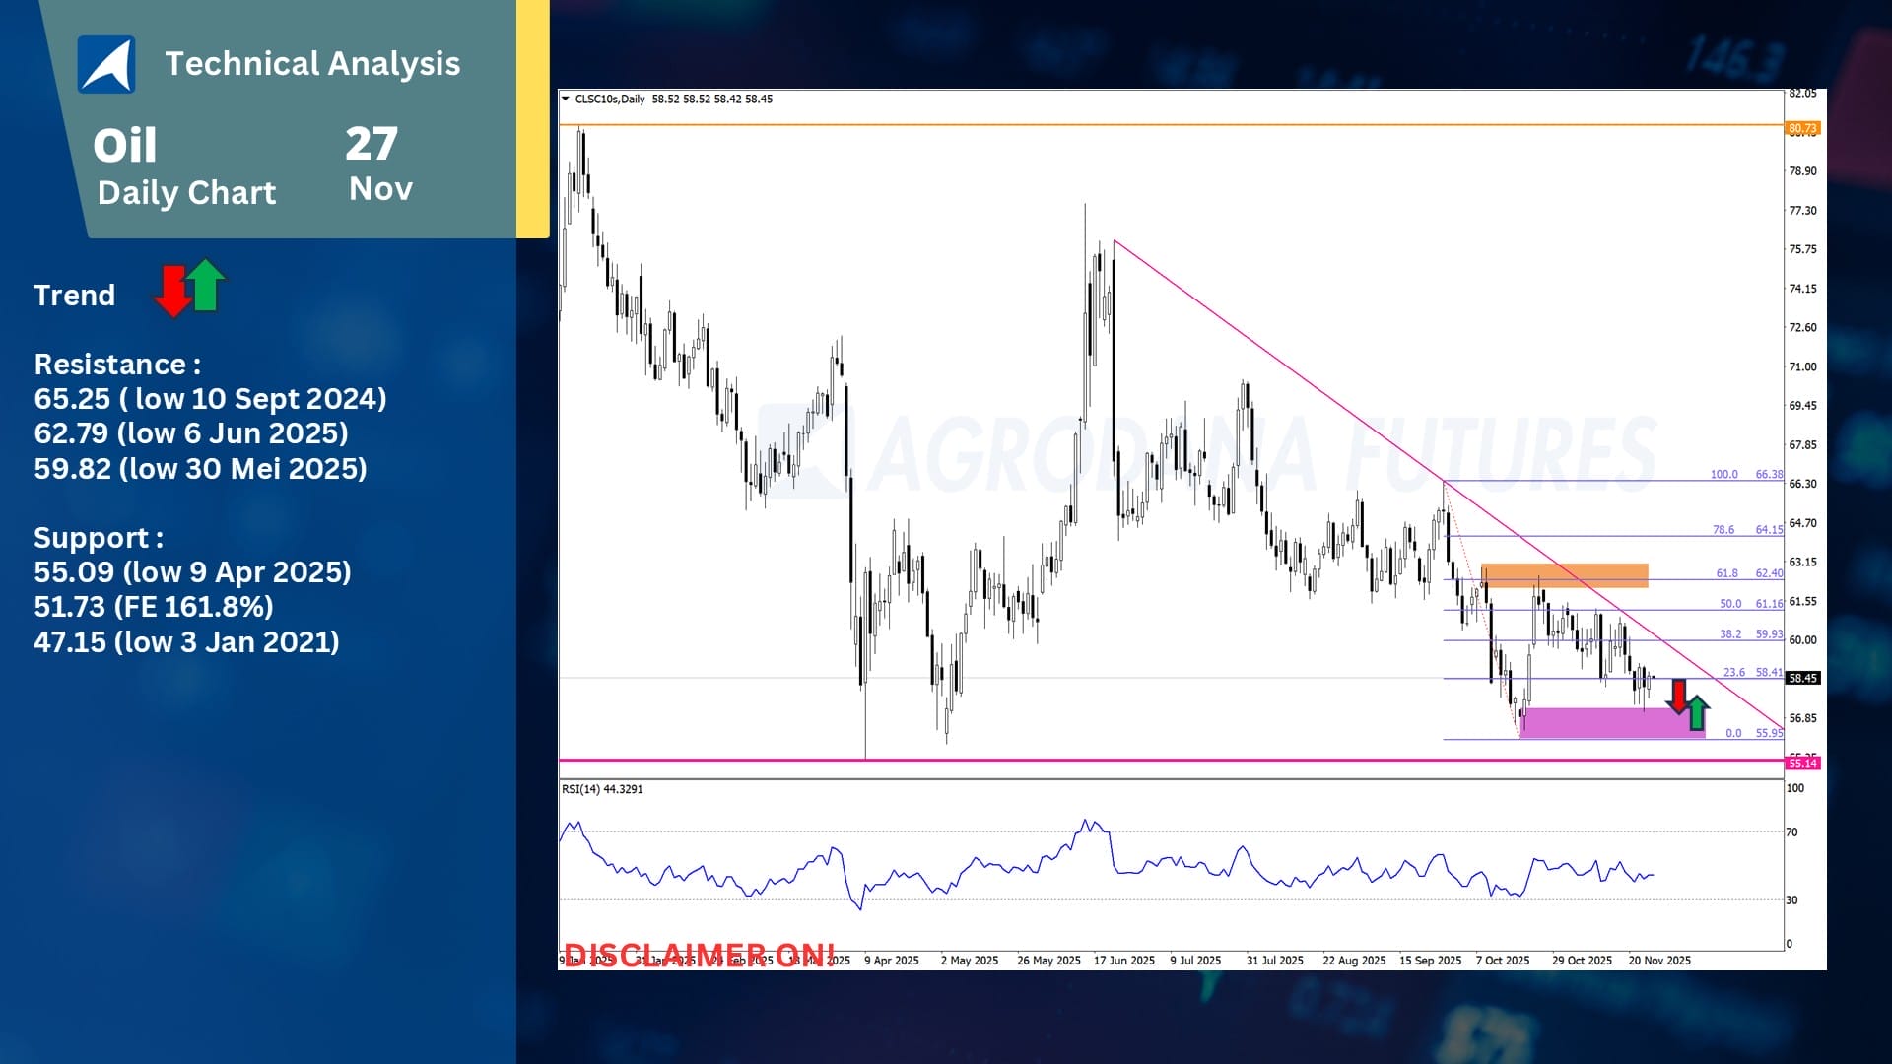Click the CLSC10s,Daily chart title label

coord(610,99)
